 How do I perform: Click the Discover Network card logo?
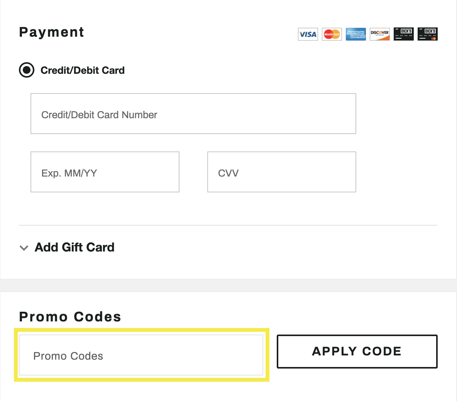(x=380, y=34)
